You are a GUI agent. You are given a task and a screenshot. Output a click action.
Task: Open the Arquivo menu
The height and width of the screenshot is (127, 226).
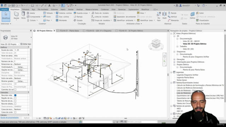5,10
